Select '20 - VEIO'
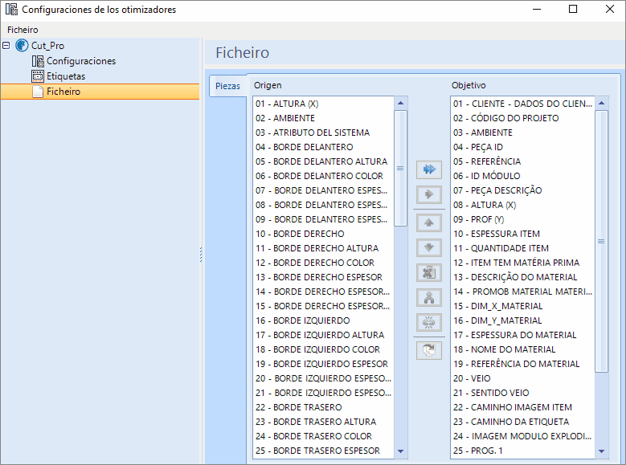The height and width of the screenshot is (465, 626). pos(522,378)
